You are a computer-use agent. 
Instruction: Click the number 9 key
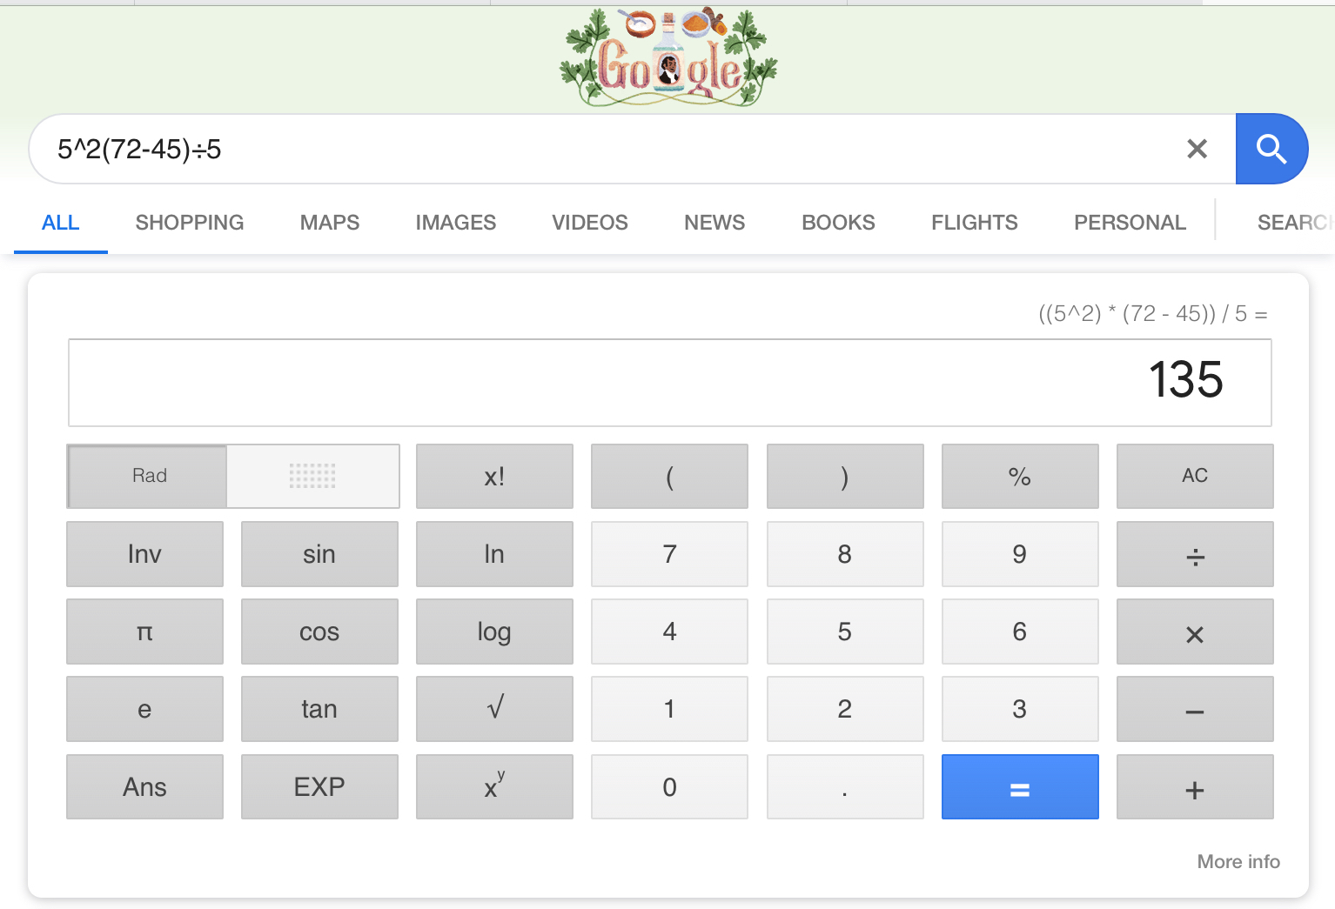coord(1020,554)
